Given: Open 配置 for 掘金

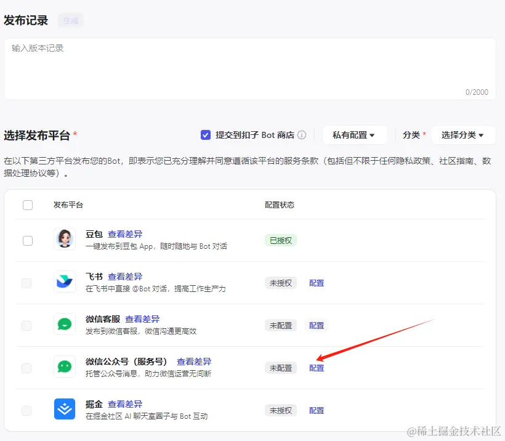Looking at the screenshot, I should coord(316,410).
